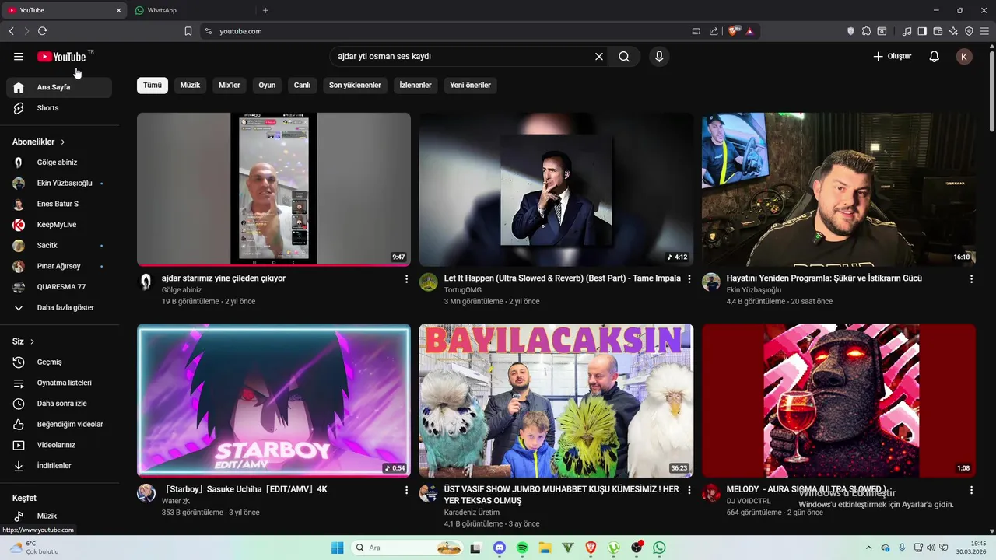The height and width of the screenshot is (560, 996).
Task: Select the Müzik filter chip
Action: [x=191, y=85]
